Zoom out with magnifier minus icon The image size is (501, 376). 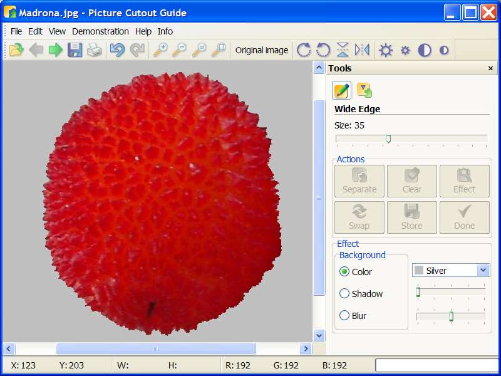[180, 50]
